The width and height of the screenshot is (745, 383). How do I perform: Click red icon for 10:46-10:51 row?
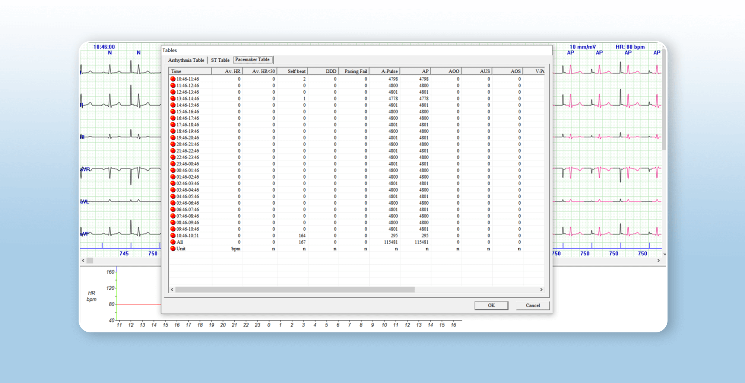tap(173, 236)
